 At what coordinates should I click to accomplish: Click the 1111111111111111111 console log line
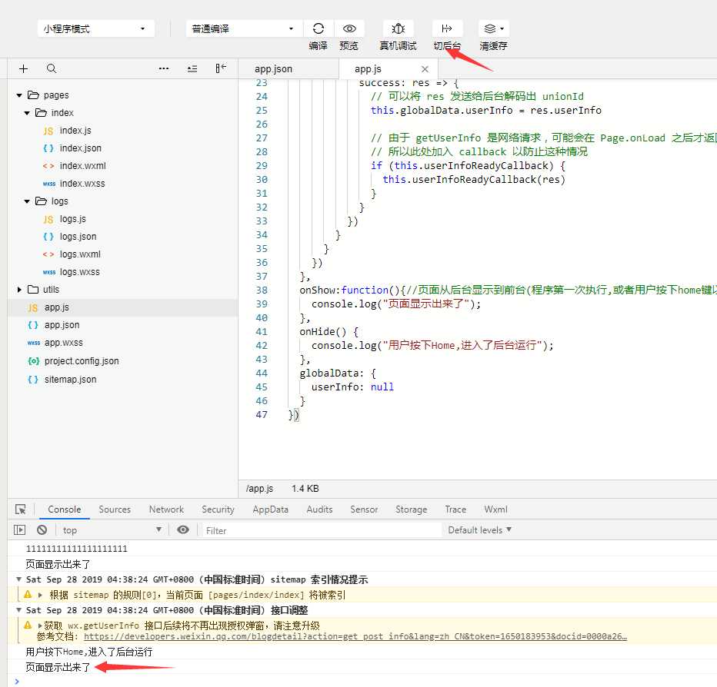point(76,548)
